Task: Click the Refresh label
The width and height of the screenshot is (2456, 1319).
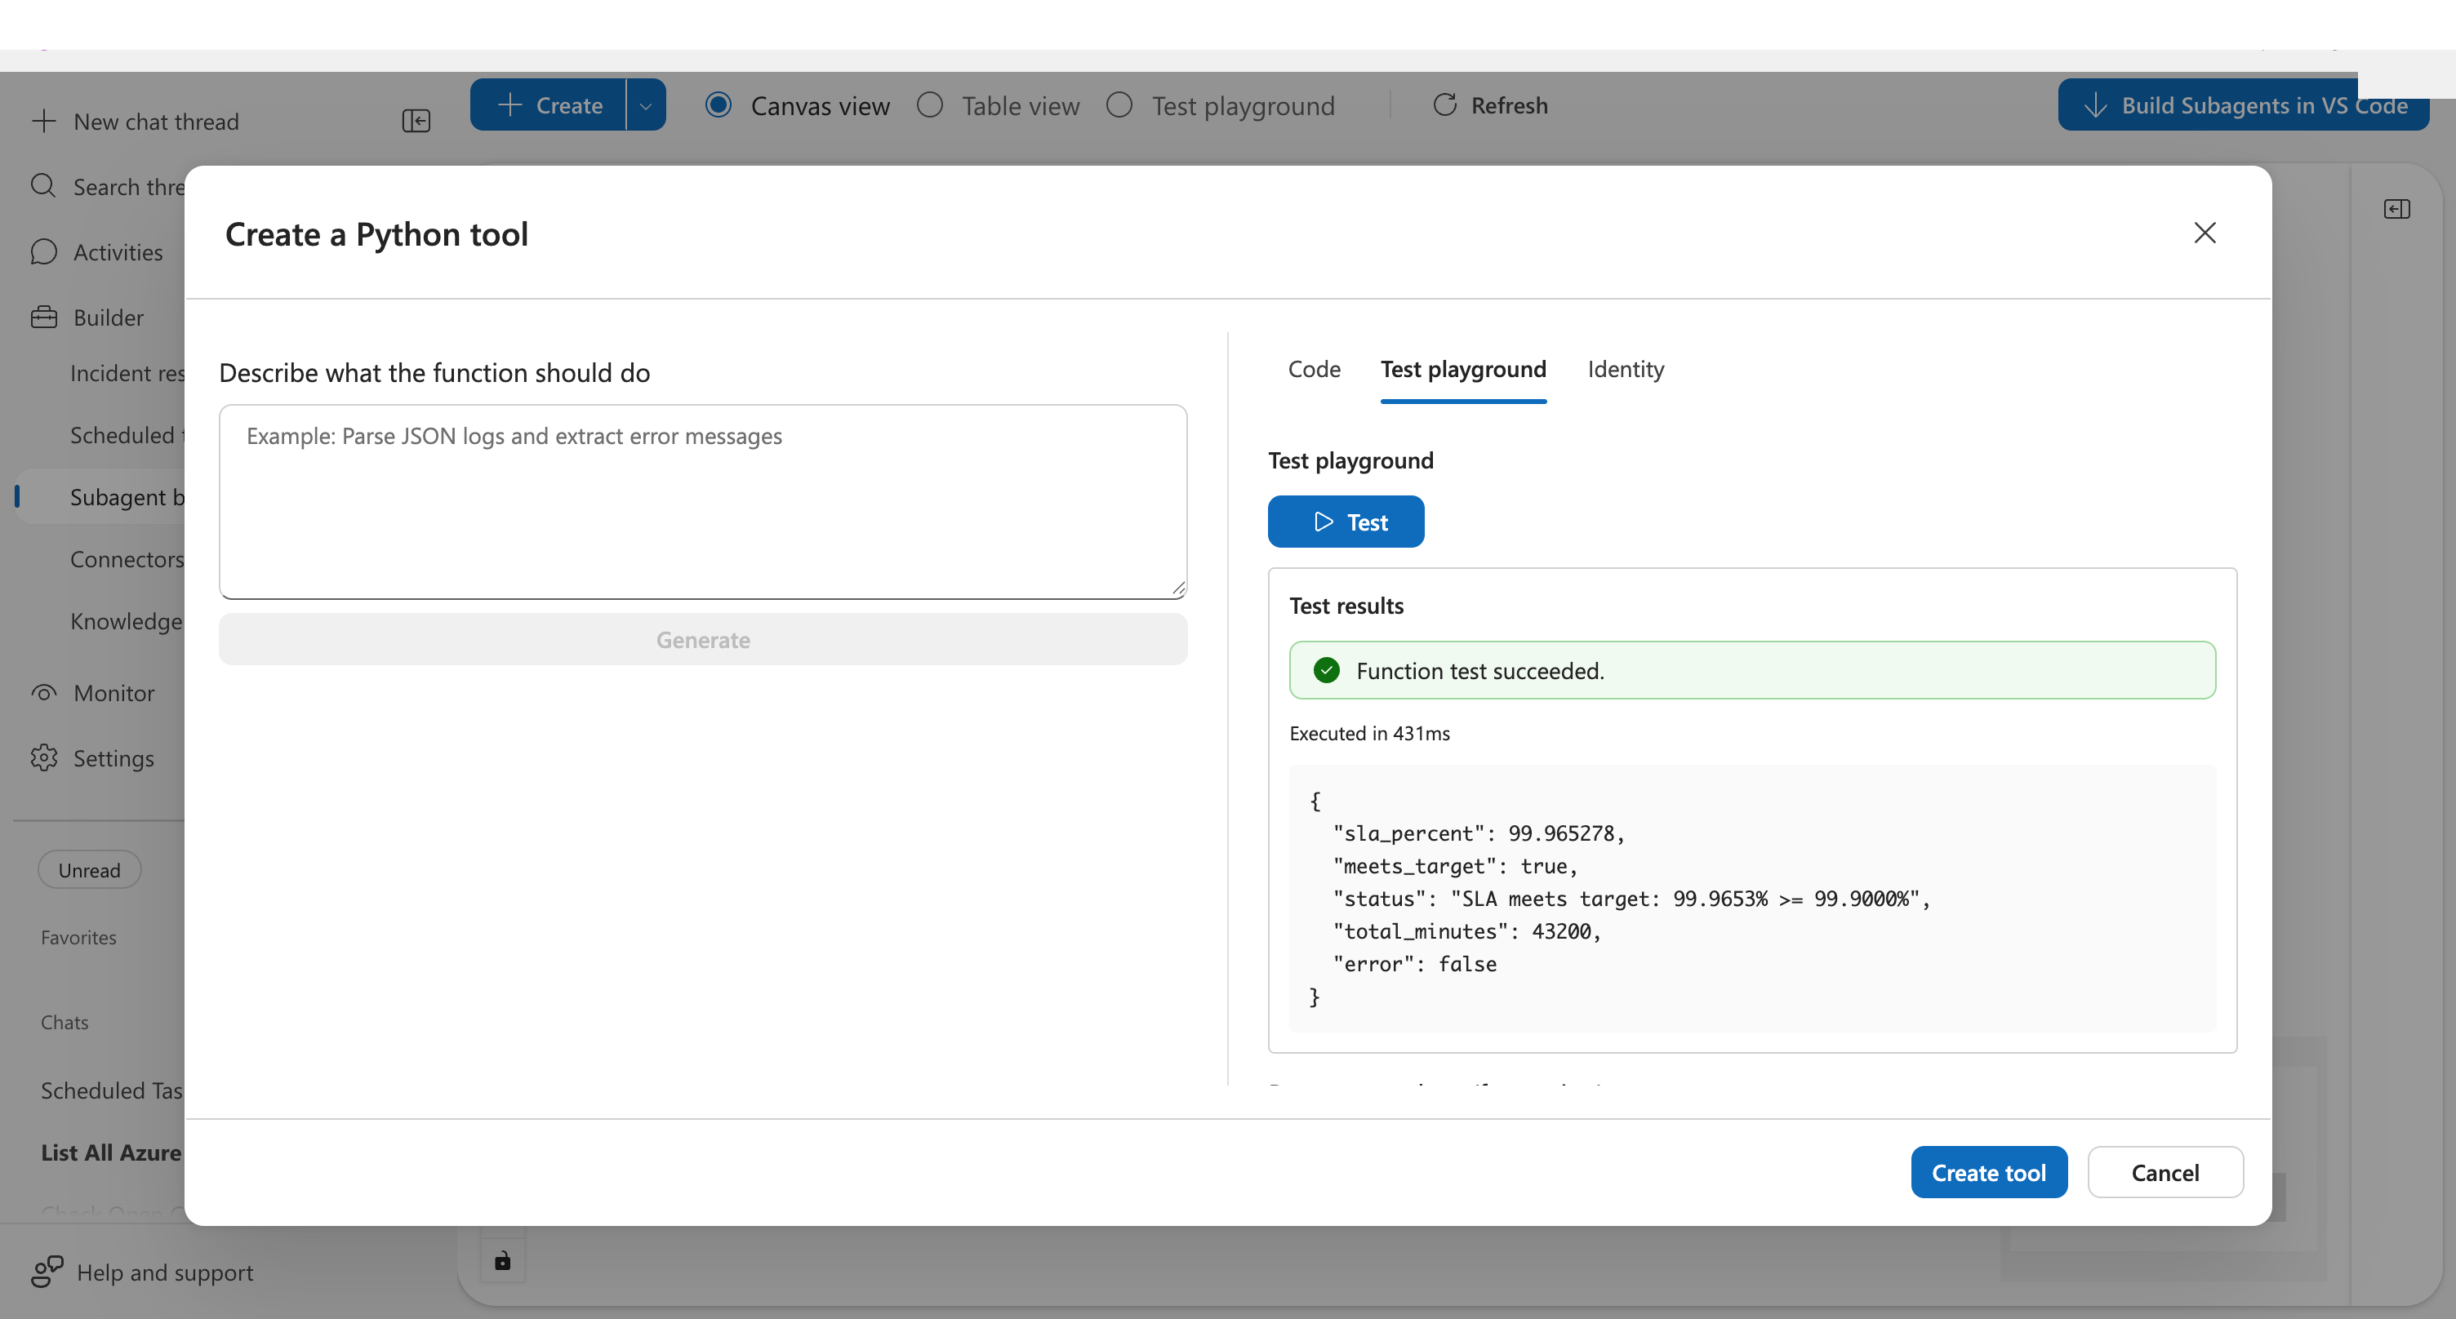Action: pyautogui.click(x=1509, y=104)
